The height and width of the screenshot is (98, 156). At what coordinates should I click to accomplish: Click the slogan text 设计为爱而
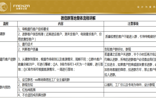click(146, 7)
